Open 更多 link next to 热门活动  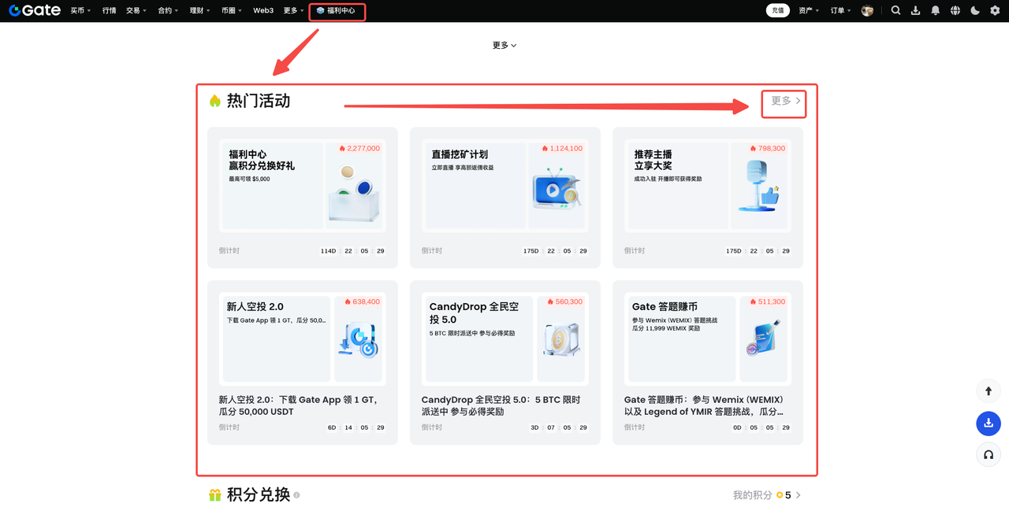tap(783, 102)
